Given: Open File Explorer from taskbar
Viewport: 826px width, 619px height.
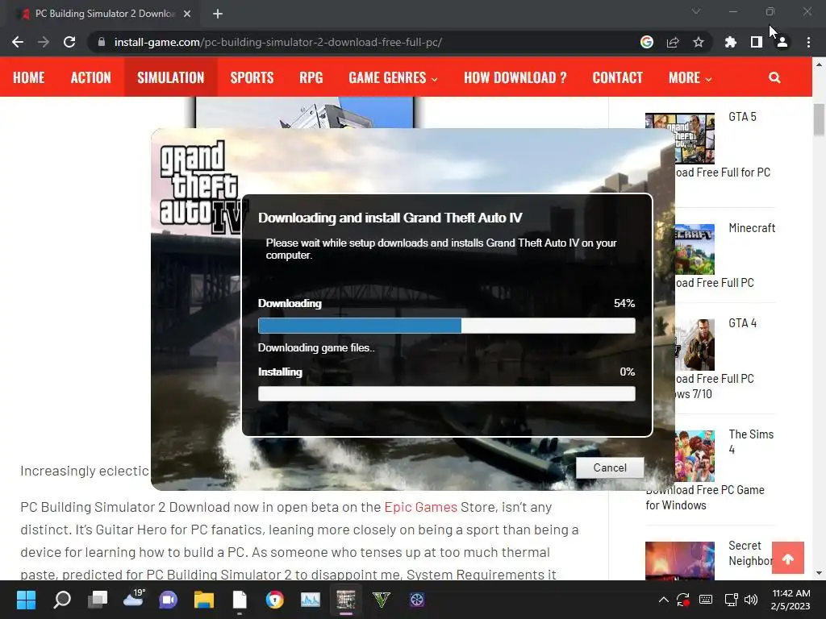Looking at the screenshot, I should tap(204, 600).
